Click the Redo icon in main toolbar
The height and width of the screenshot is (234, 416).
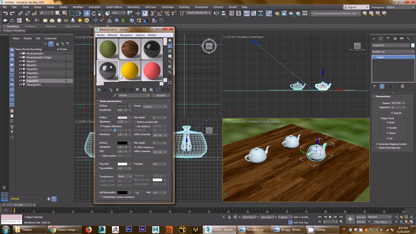(12, 13)
